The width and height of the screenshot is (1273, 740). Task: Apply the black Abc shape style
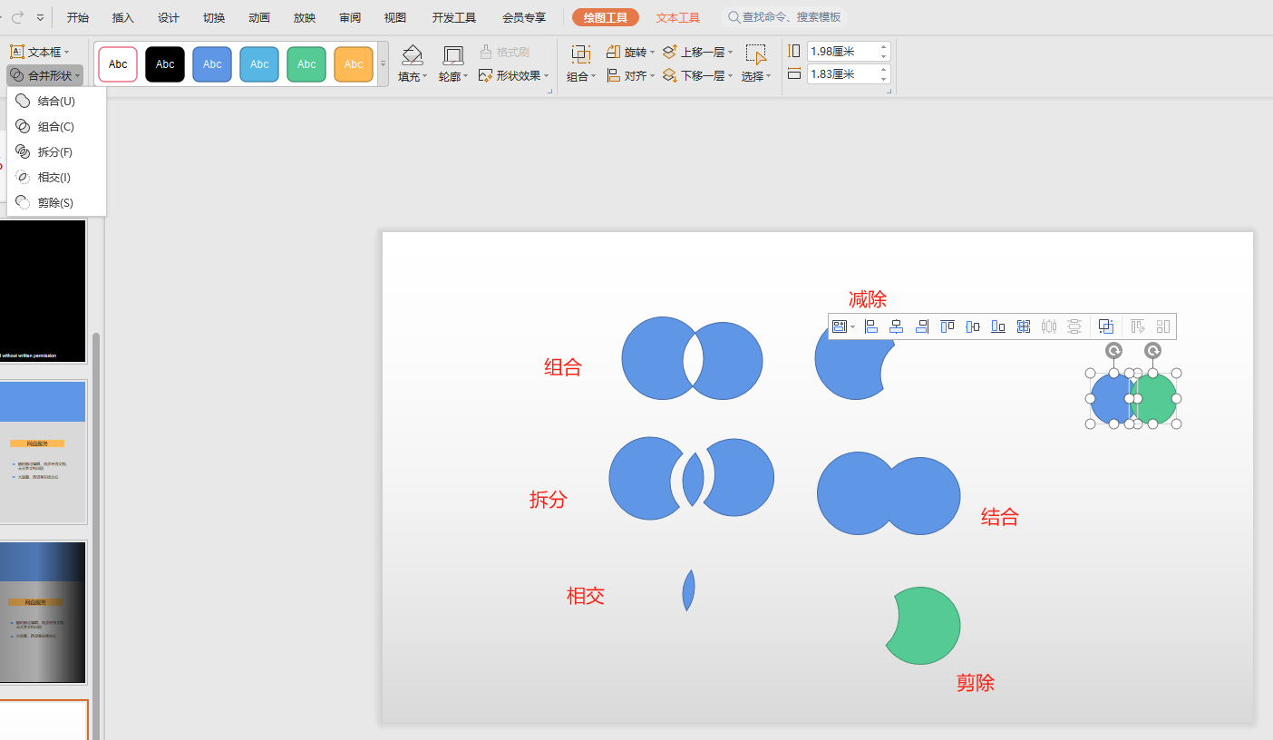(165, 64)
